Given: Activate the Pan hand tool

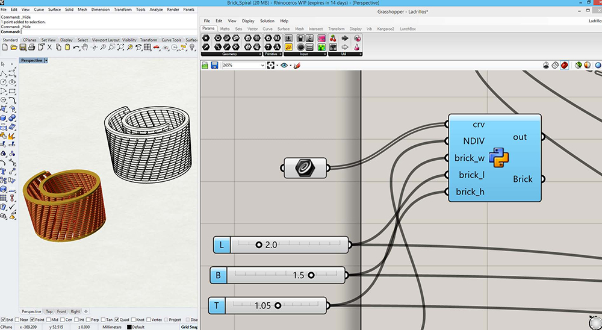Looking at the screenshot, I should coord(85,47).
